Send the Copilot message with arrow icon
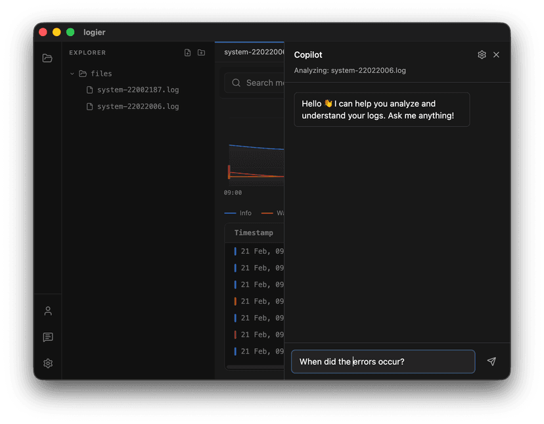This screenshot has width=544, height=424. 491,362
